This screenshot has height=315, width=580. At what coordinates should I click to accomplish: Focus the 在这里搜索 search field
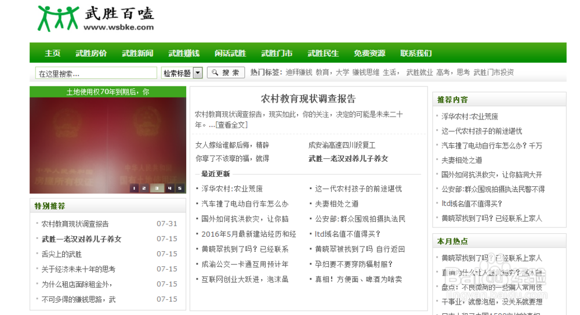click(96, 73)
